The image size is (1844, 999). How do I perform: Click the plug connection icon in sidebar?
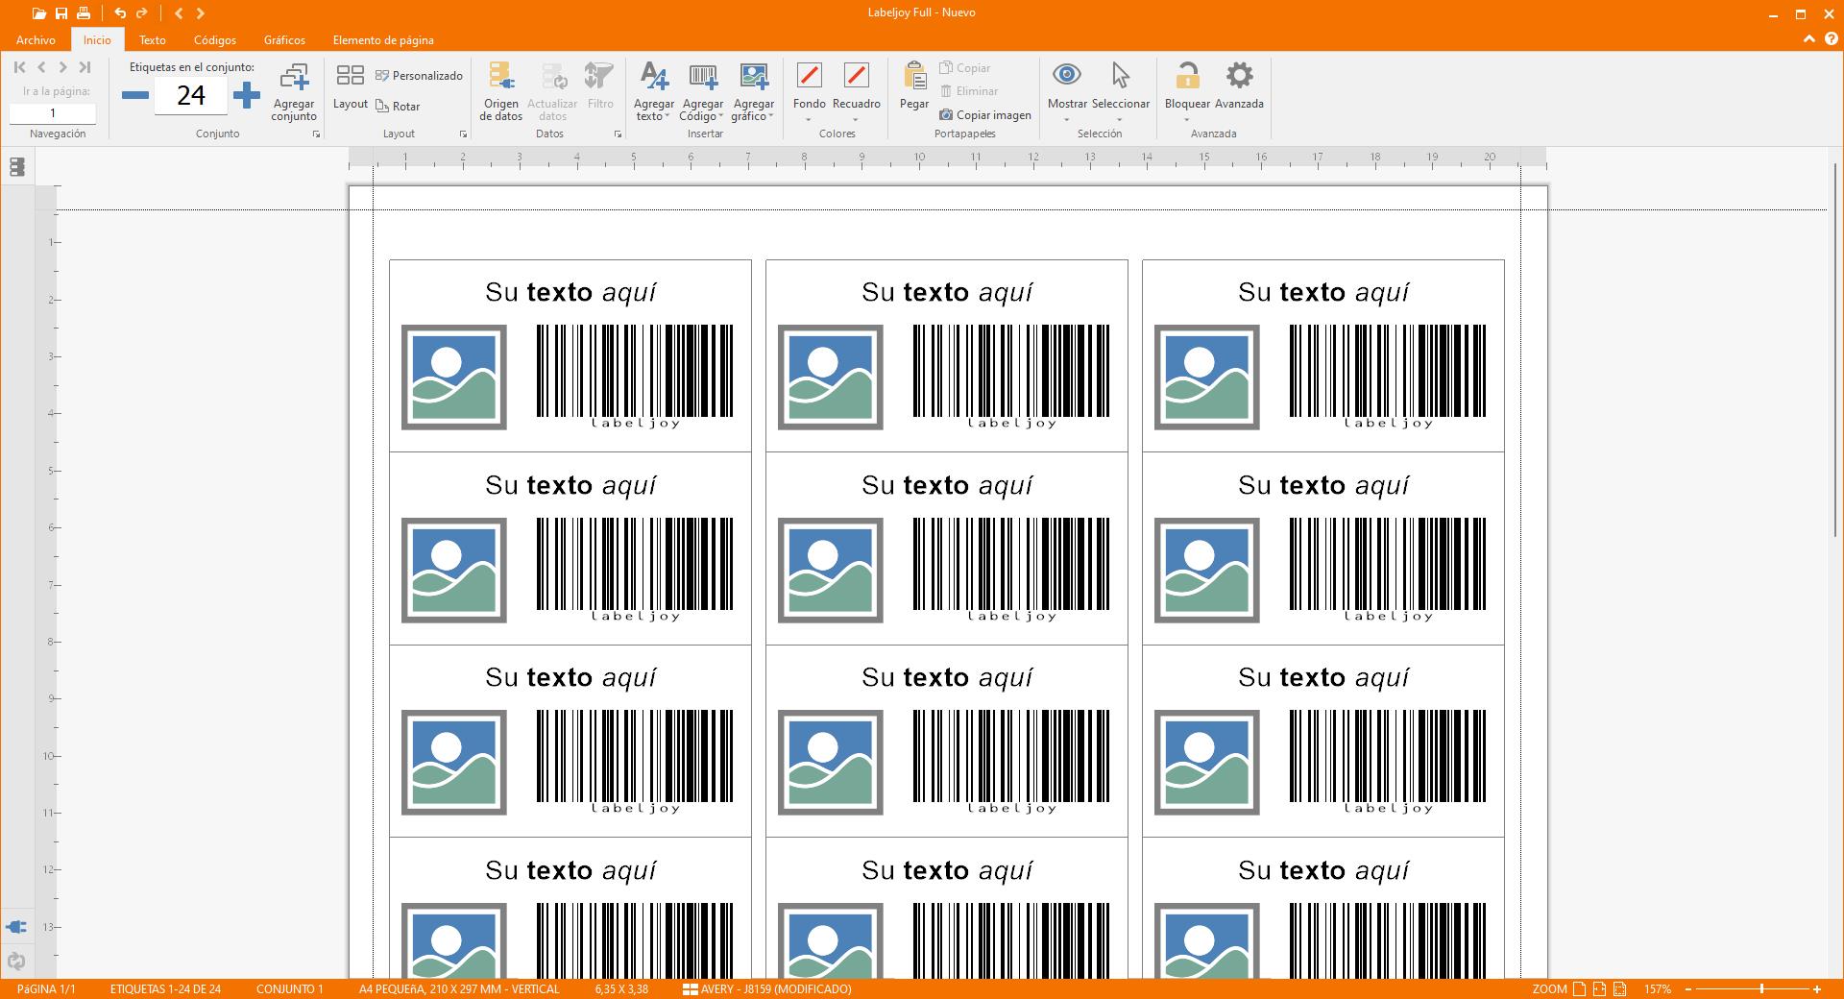[x=16, y=927]
